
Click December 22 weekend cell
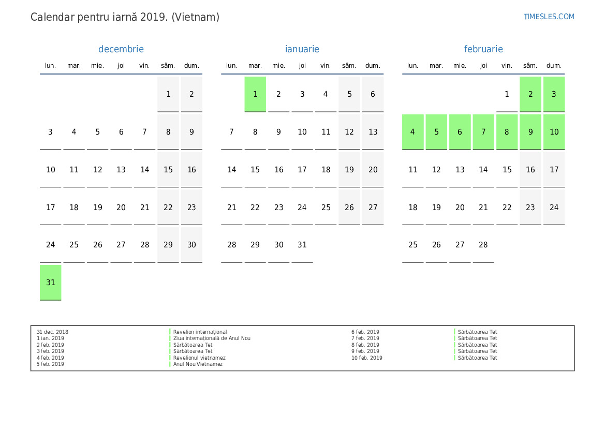coord(168,207)
